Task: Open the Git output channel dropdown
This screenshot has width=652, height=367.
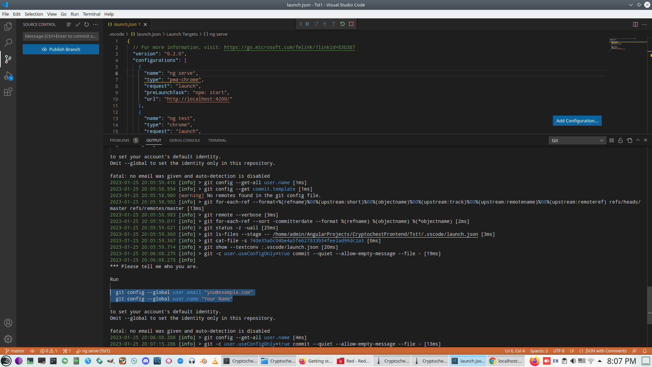Action: tap(577, 140)
